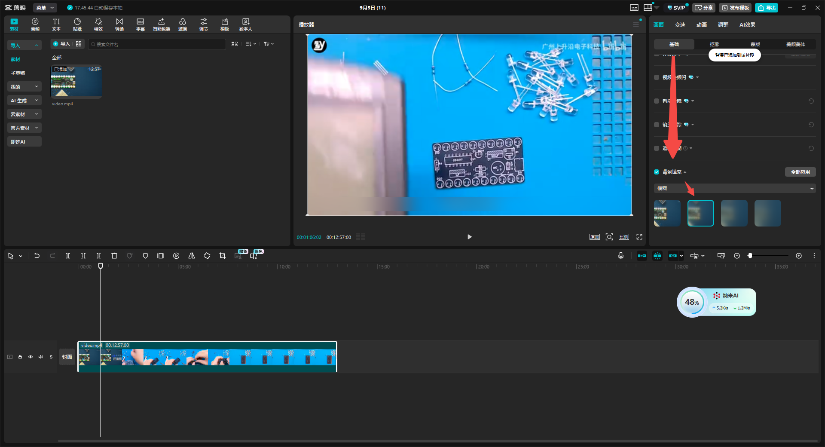Open the 转场 (Transitions) panel
The image size is (825, 447).
click(x=119, y=24)
